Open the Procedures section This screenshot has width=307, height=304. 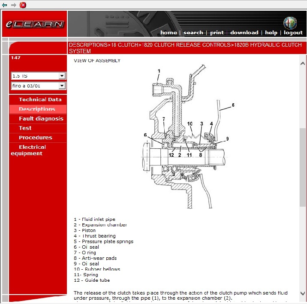(36, 138)
